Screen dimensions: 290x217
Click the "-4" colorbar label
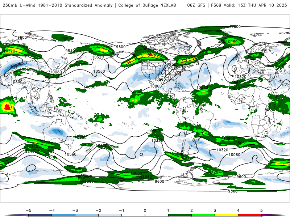52,210
